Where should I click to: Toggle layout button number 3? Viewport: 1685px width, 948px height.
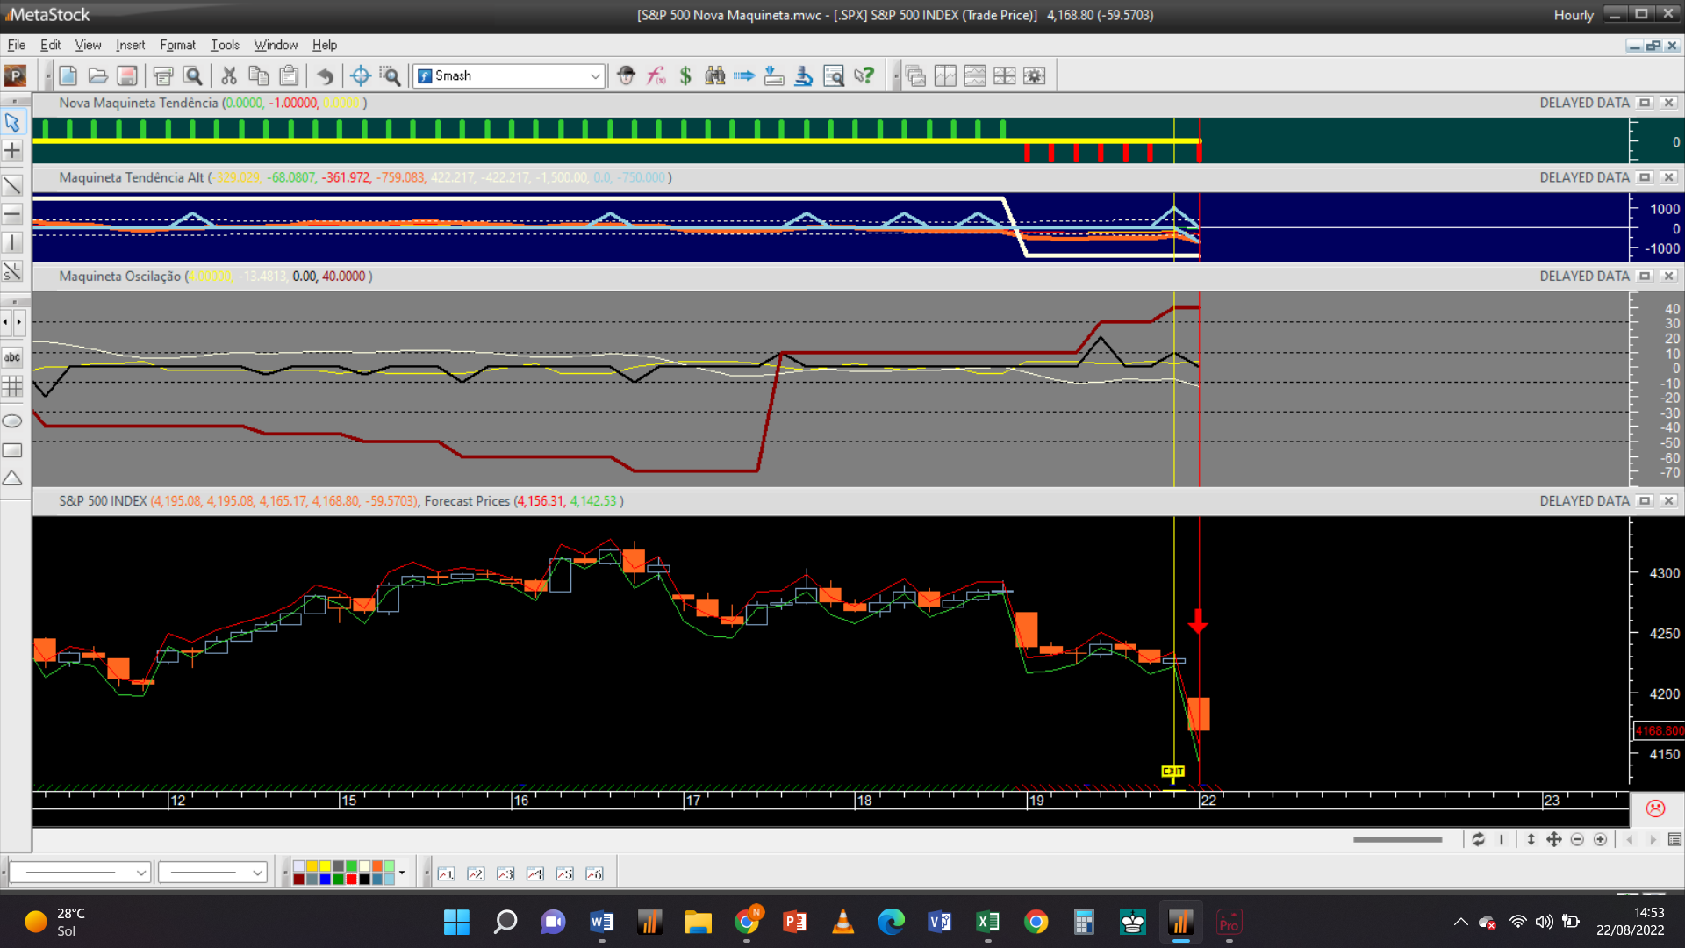point(505,873)
